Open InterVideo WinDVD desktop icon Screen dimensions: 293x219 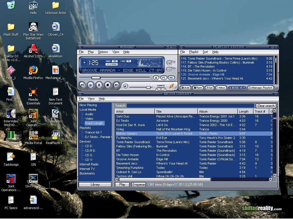[x=11, y=118]
